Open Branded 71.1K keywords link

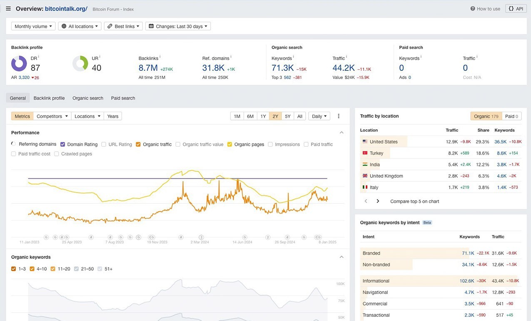coord(468,253)
